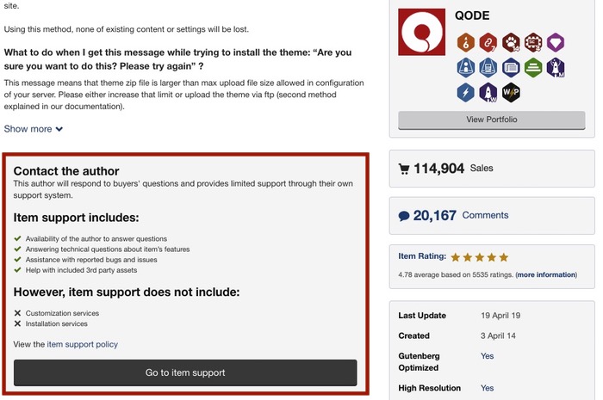603x400 pixels.
Task: Click the black WP lightning badge
Action: (511, 93)
